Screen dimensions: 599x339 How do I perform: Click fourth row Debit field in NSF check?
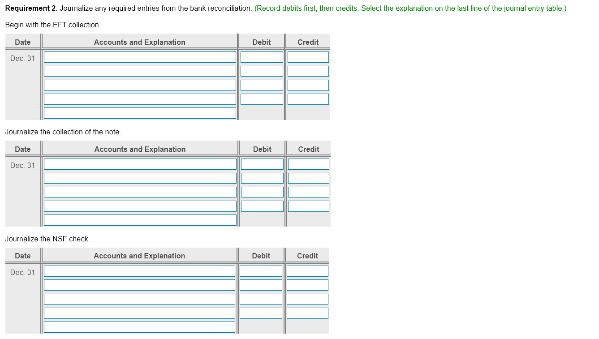pyautogui.click(x=261, y=313)
